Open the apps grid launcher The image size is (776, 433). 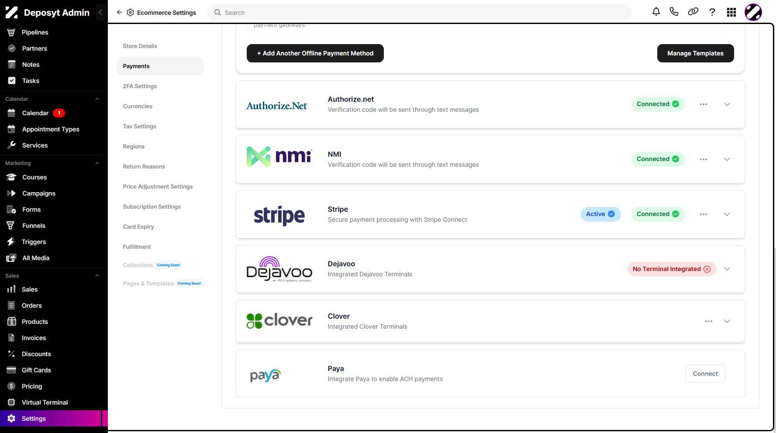[x=731, y=12]
